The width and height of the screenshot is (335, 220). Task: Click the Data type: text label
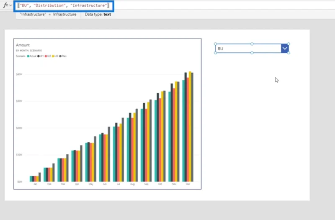(x=98, y=14)
